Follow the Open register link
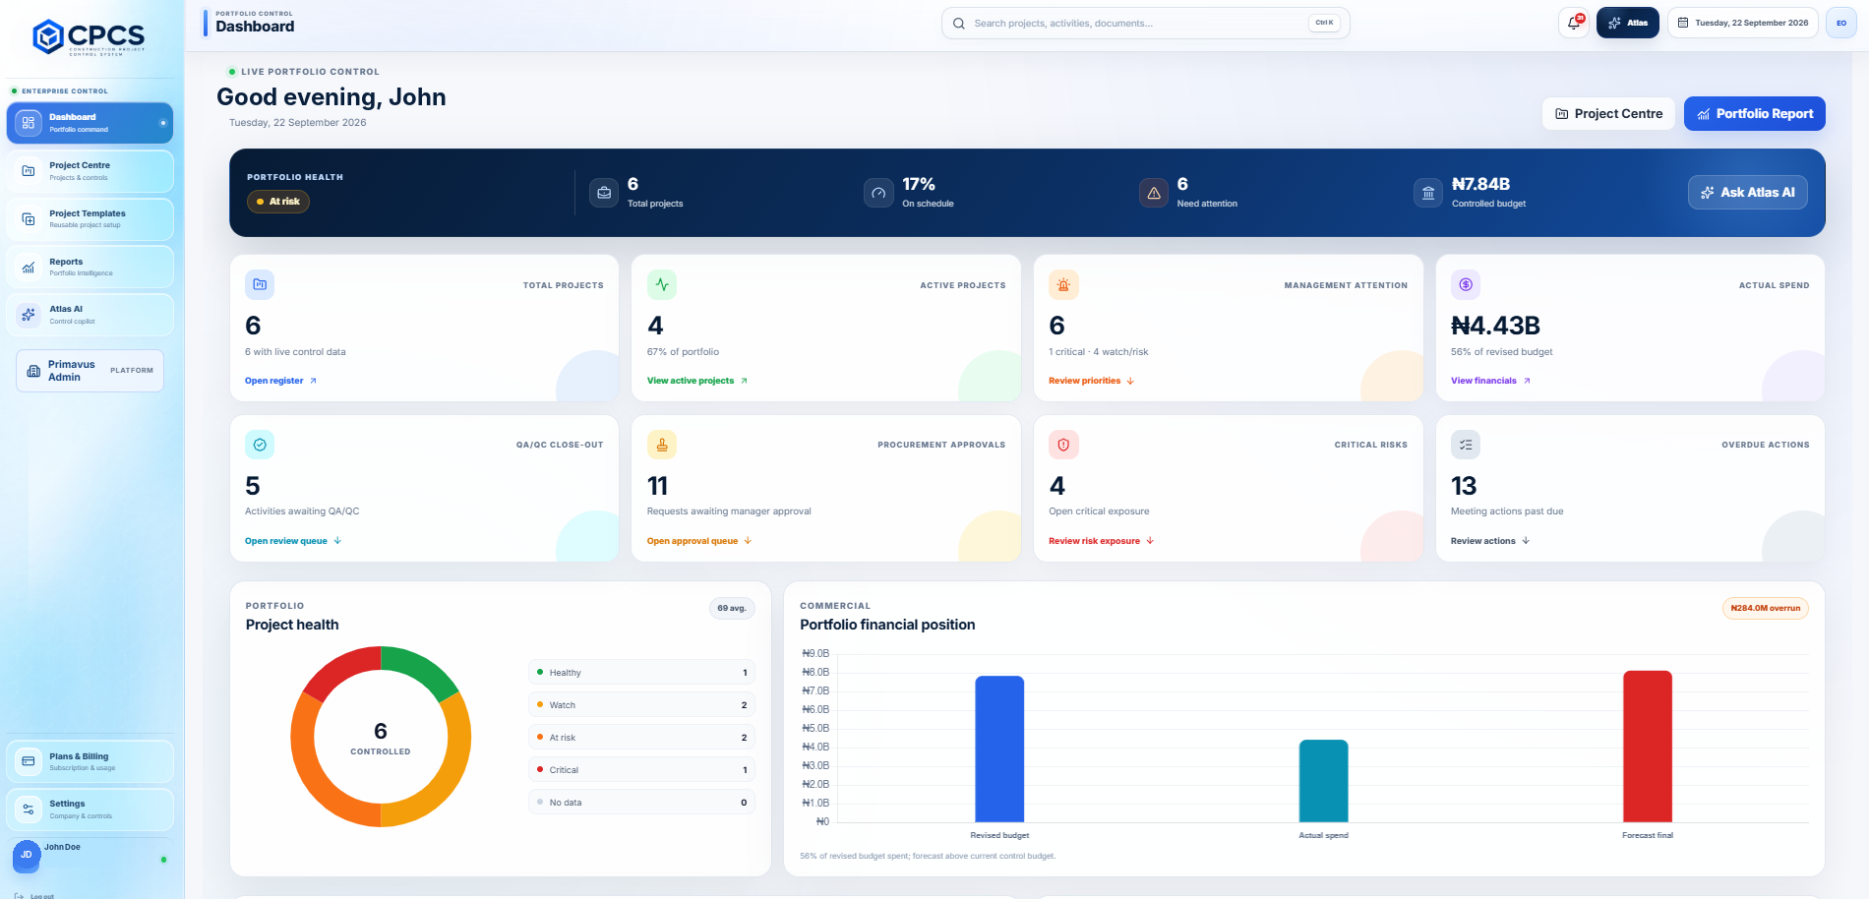 coord(280,381)
